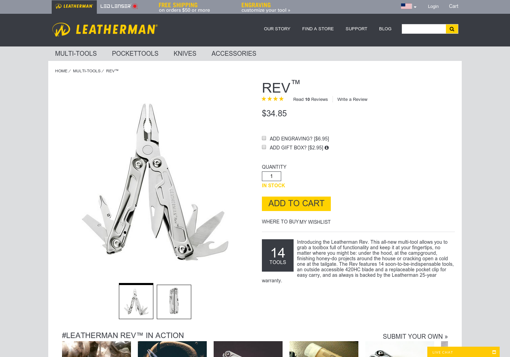Open Read 10 Reviews link
The width and height of the screenshot is (510, 357).
click(310, 99)
